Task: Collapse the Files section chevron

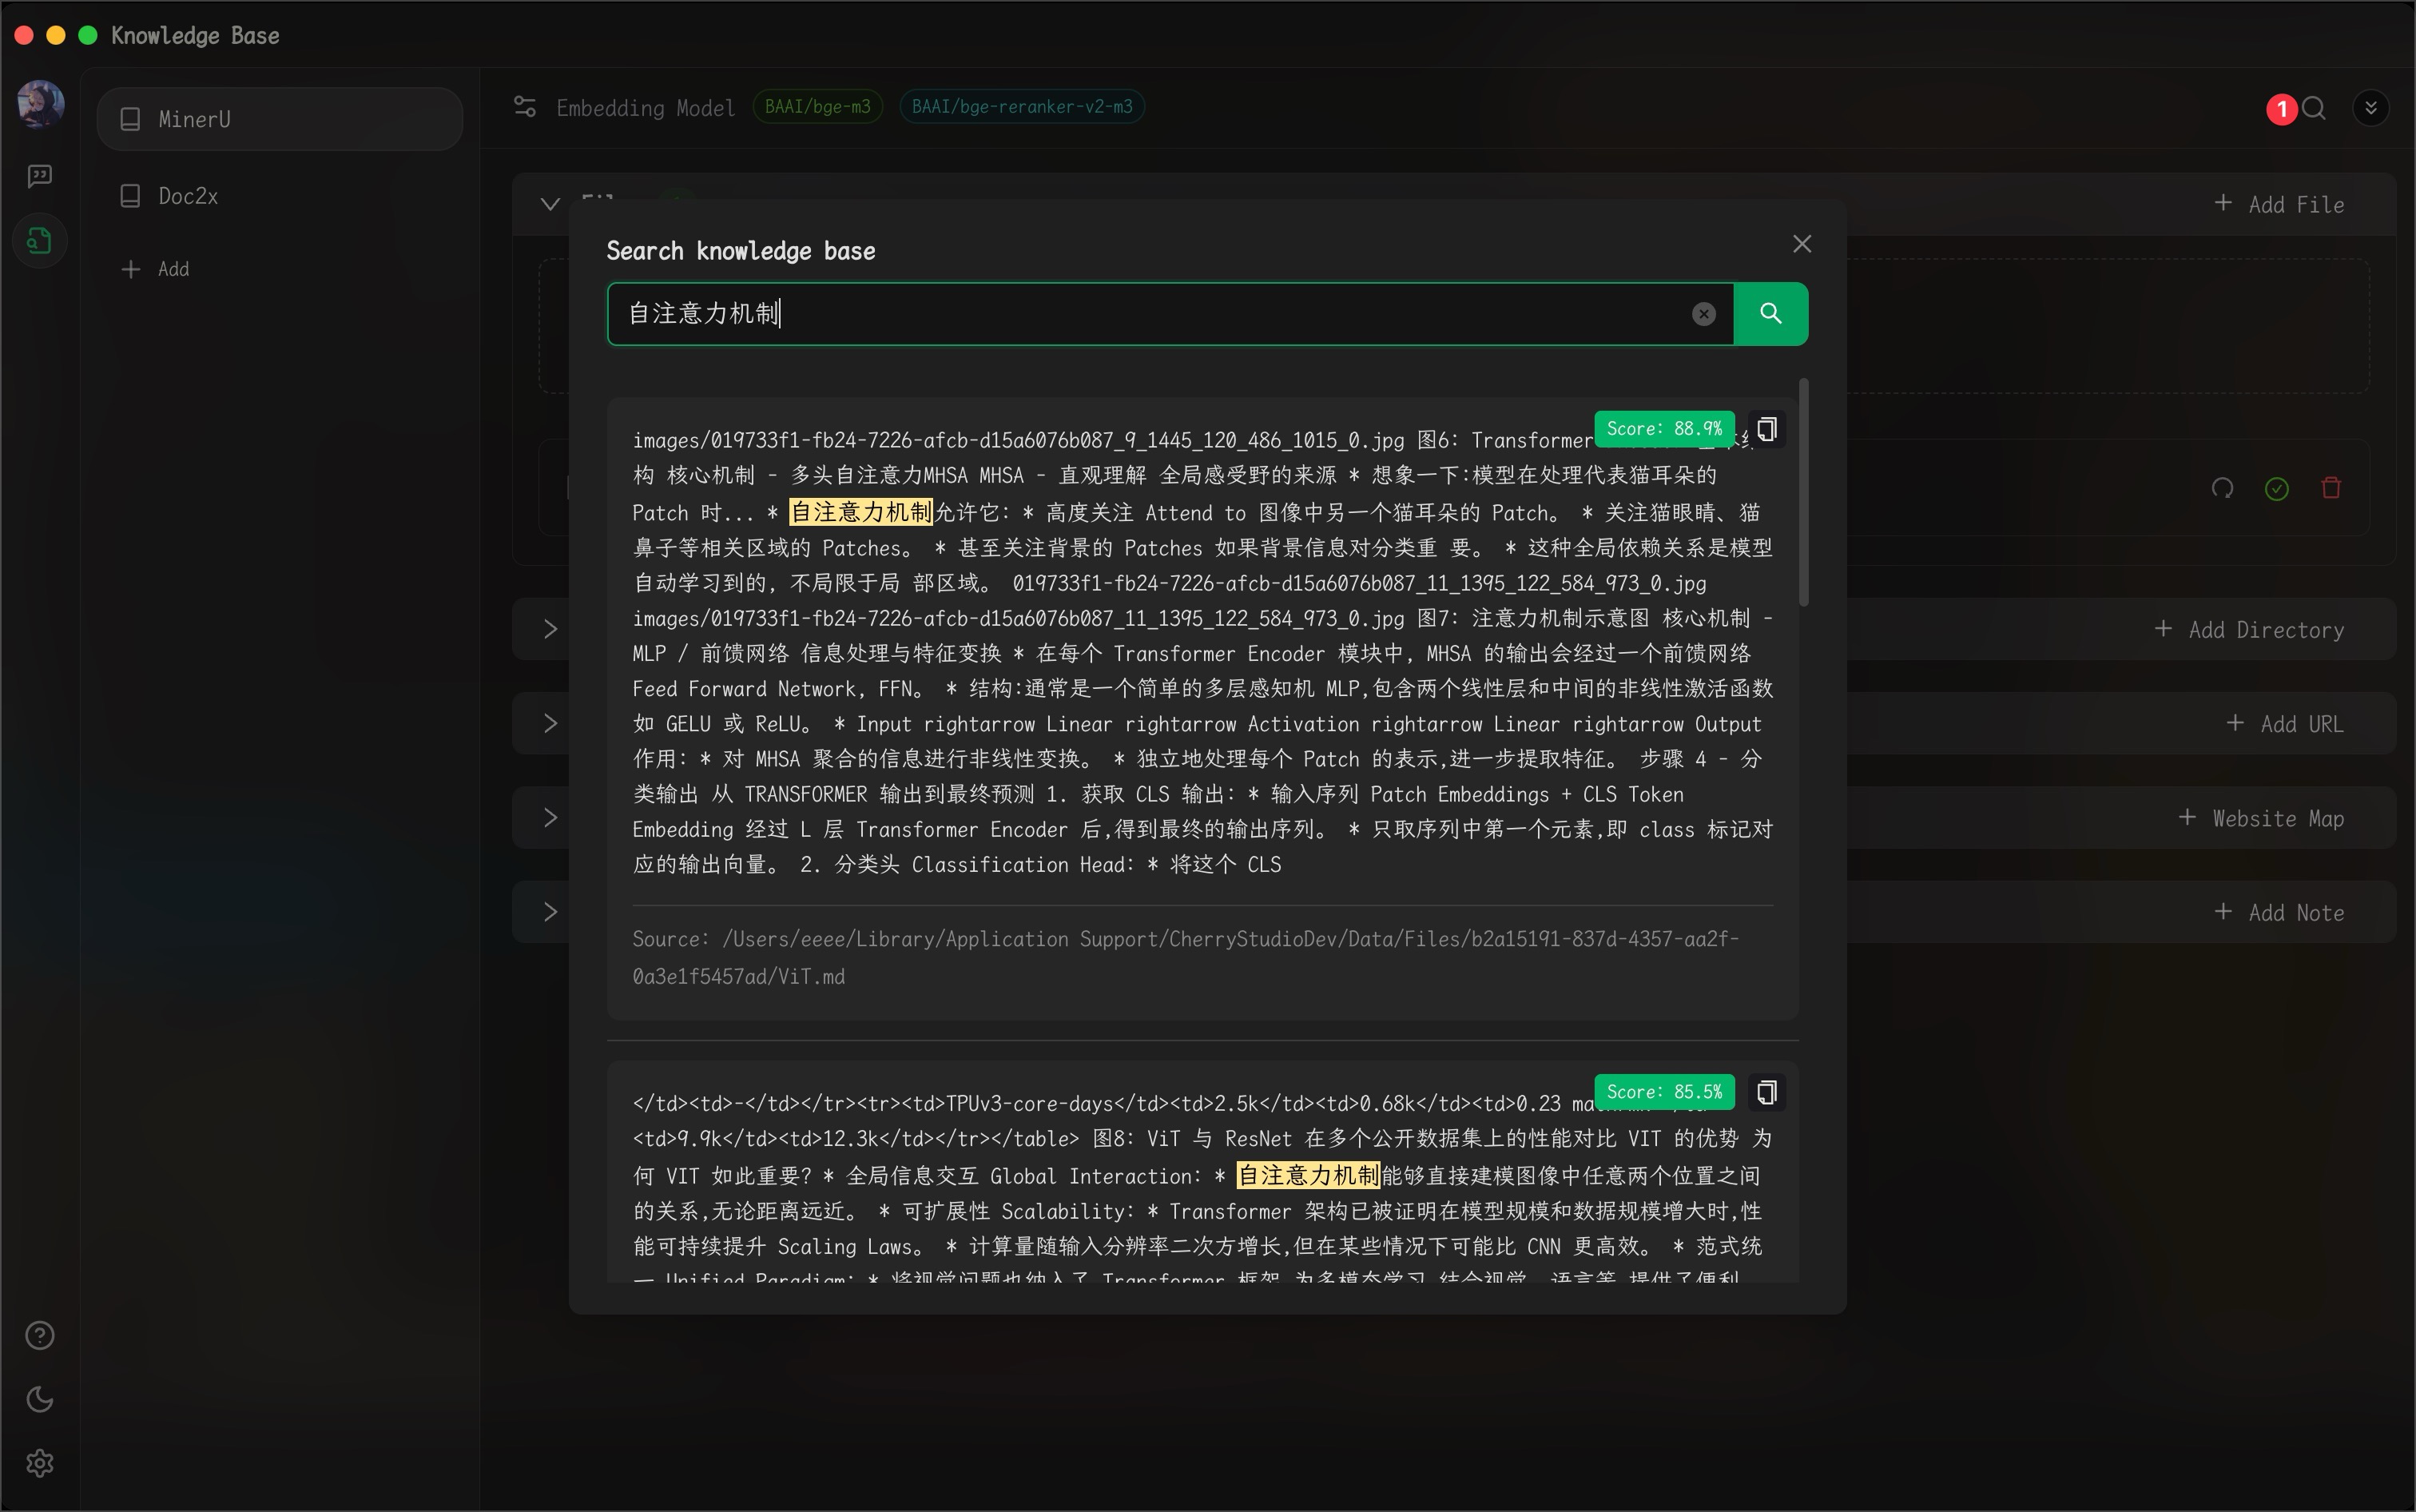Action: [550, 204]
